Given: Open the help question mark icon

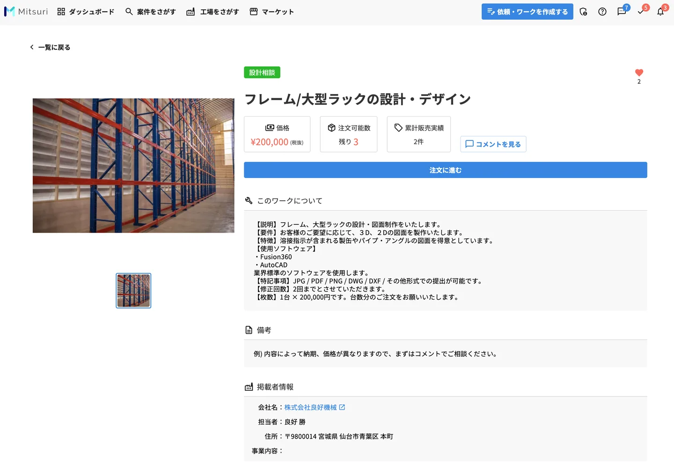Looking at the screenshot, I should coord(602,12).
